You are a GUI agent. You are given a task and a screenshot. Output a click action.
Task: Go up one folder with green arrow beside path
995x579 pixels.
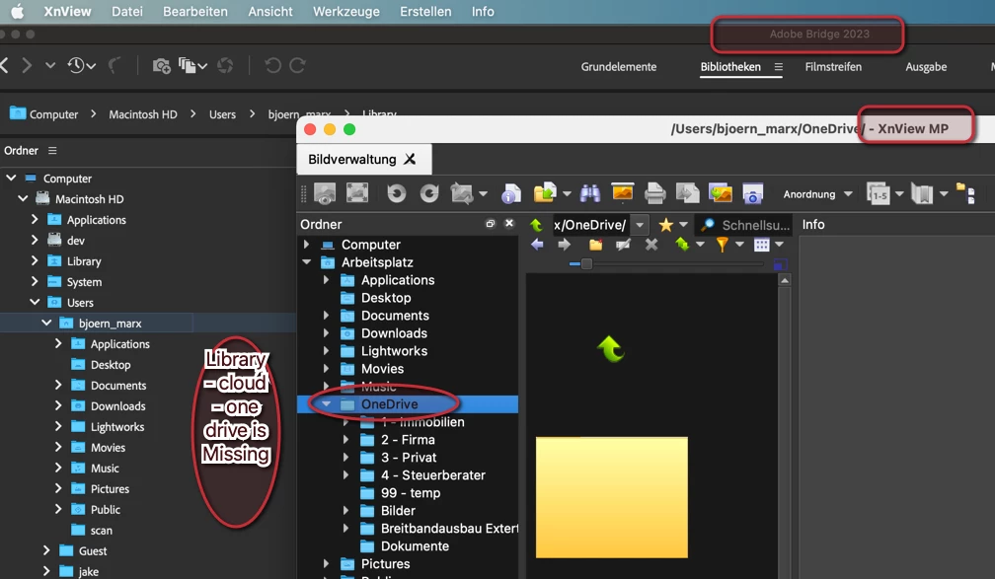coord(537,225)
